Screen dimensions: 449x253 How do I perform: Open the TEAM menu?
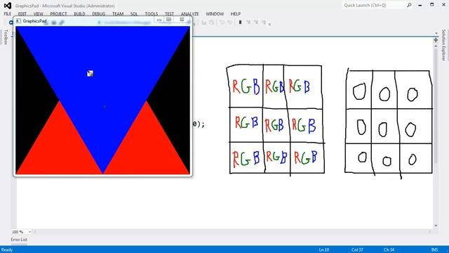118,14
